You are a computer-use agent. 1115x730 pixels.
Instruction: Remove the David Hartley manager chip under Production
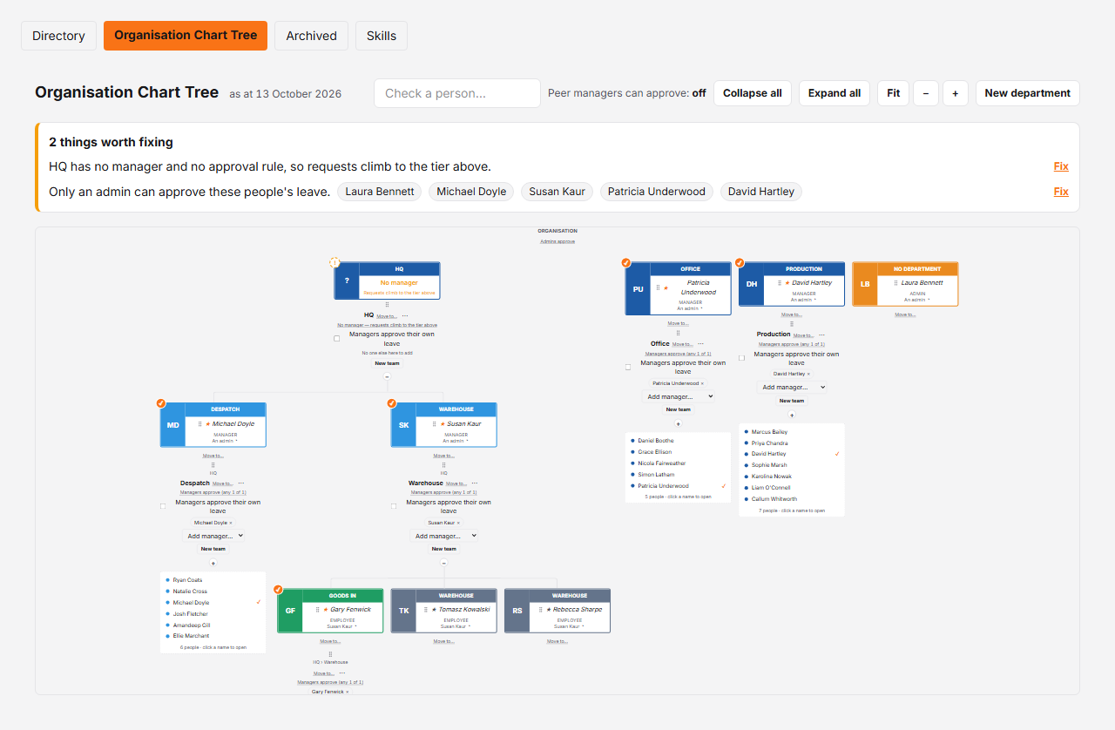click(x=808, y=374)
